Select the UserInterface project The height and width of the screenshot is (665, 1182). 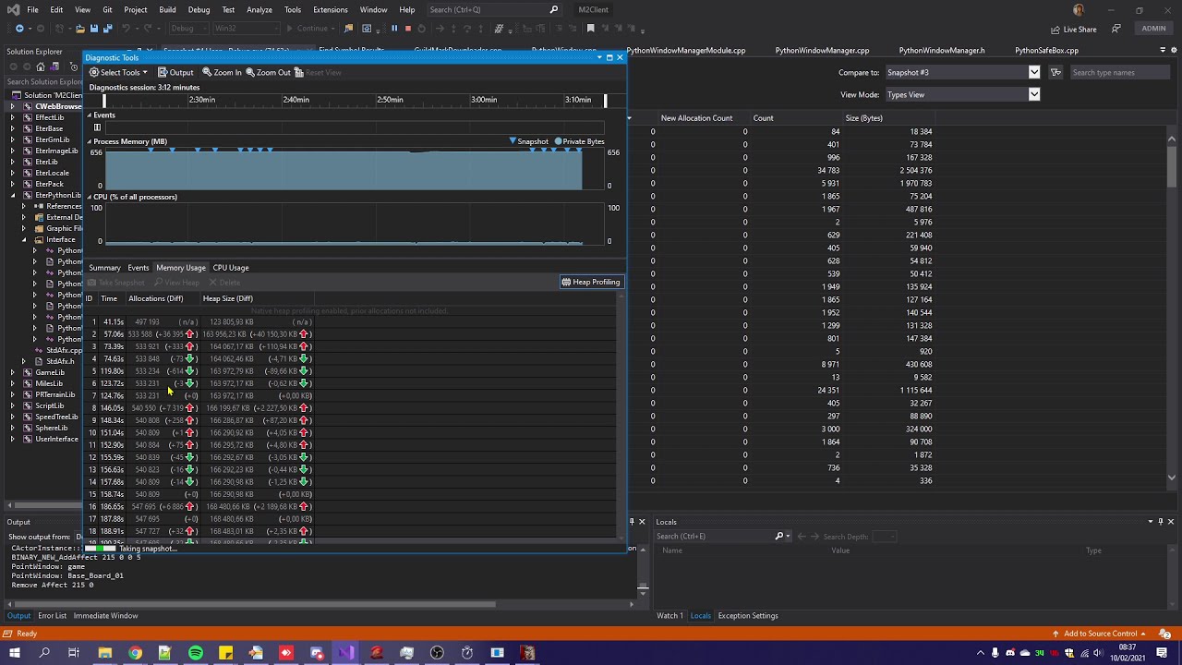(56, 439)
